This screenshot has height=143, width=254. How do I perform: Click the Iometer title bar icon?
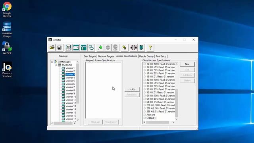50,40
